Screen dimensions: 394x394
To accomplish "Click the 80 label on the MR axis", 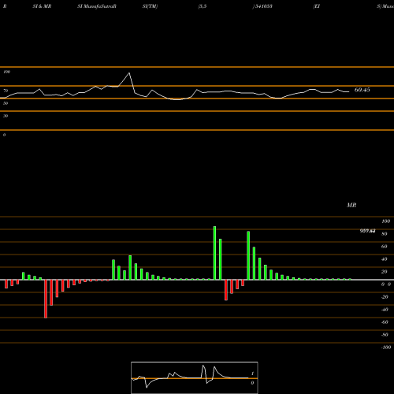I will pos(385,234).
